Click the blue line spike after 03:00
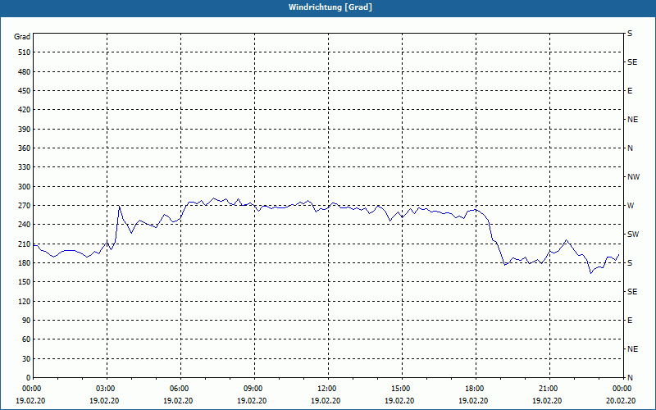Screen dimensions: 656x410 (119, 206)
